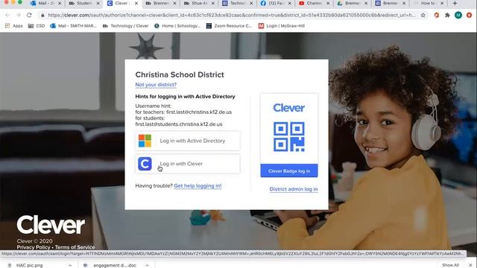Close the downloads bar with X
Viewport: 477px width, 268px height.
click(x=470, y=265)
